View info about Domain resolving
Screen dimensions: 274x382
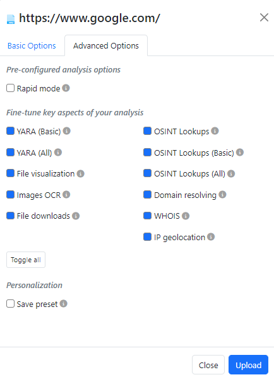[222, 194]
